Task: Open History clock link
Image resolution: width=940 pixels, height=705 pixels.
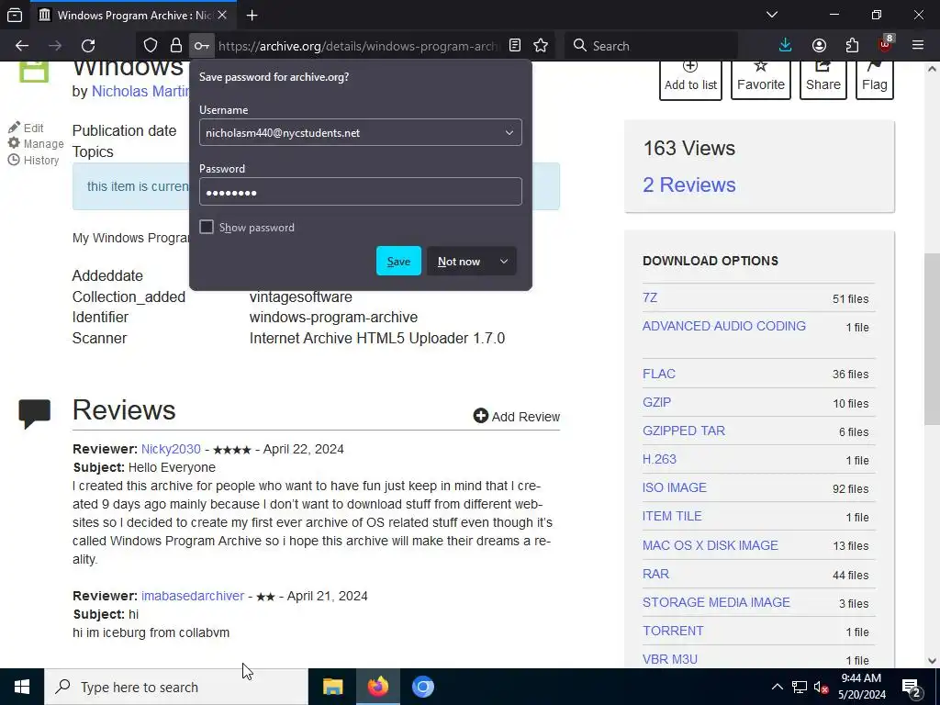Action: coord(34,160)
